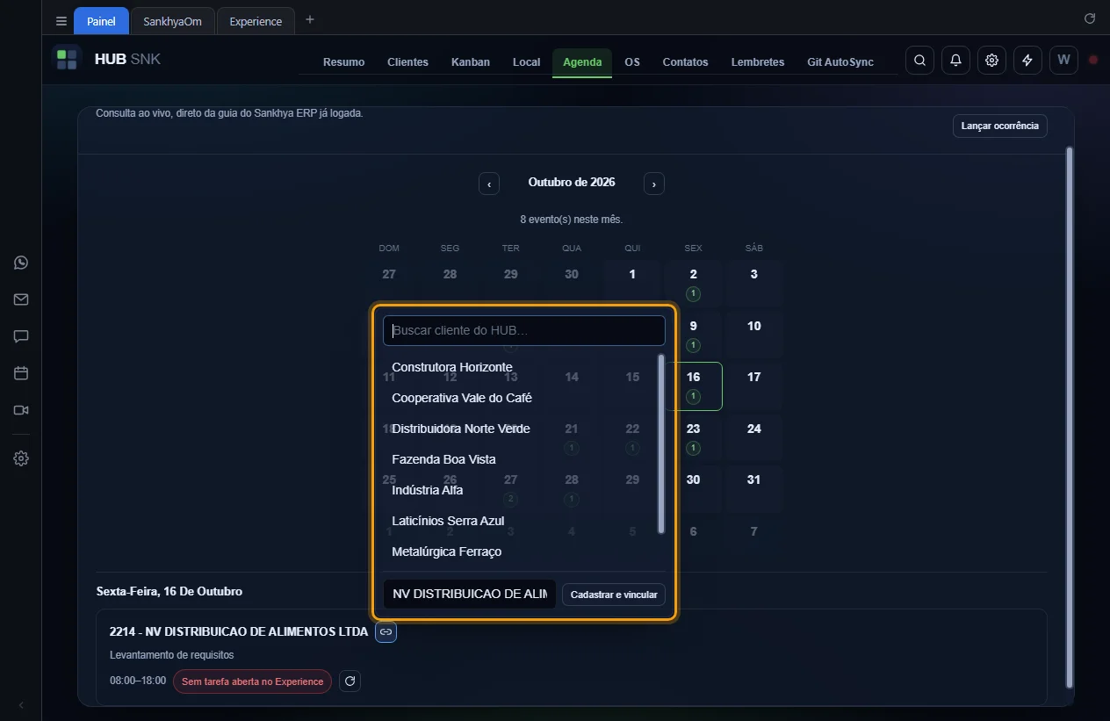Open the Lembretes menu
Image resolution: width=1110 pixels, height=721 pixels.
pyautogui.click(x=758, y=62)
